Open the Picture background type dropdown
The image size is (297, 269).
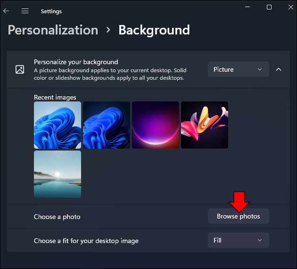coord(238,69)
